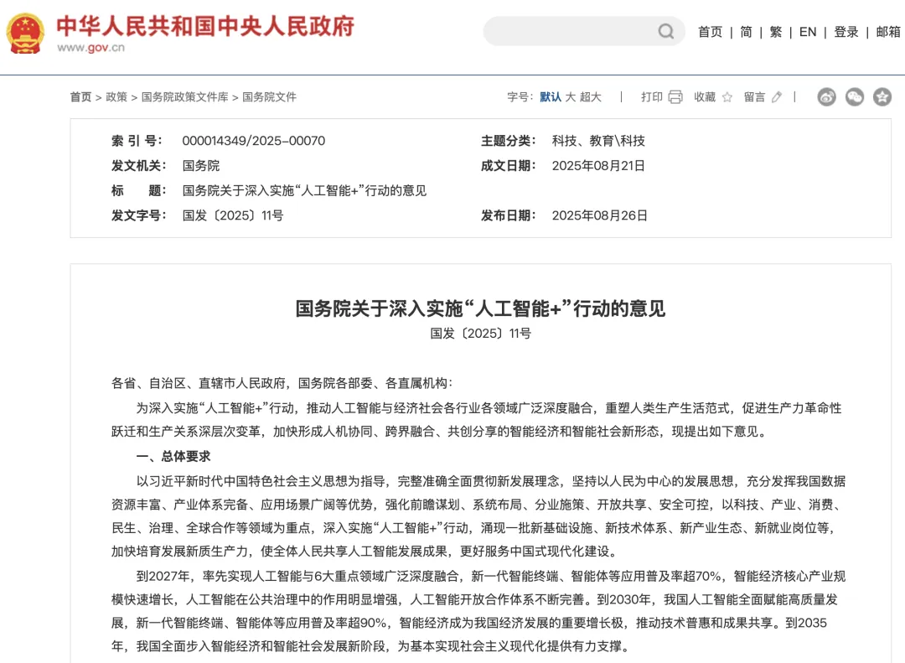This screenshot has height=663, width=905.
Task: Open the 邮箱 mailbox link
Action: coord(887,31)
